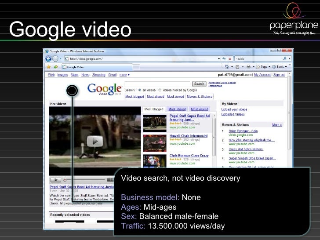Click the large play overlay on video

tap(95, 141)
